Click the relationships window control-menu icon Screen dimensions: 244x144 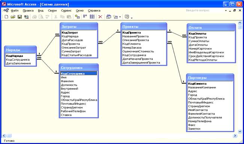(6, 10)
